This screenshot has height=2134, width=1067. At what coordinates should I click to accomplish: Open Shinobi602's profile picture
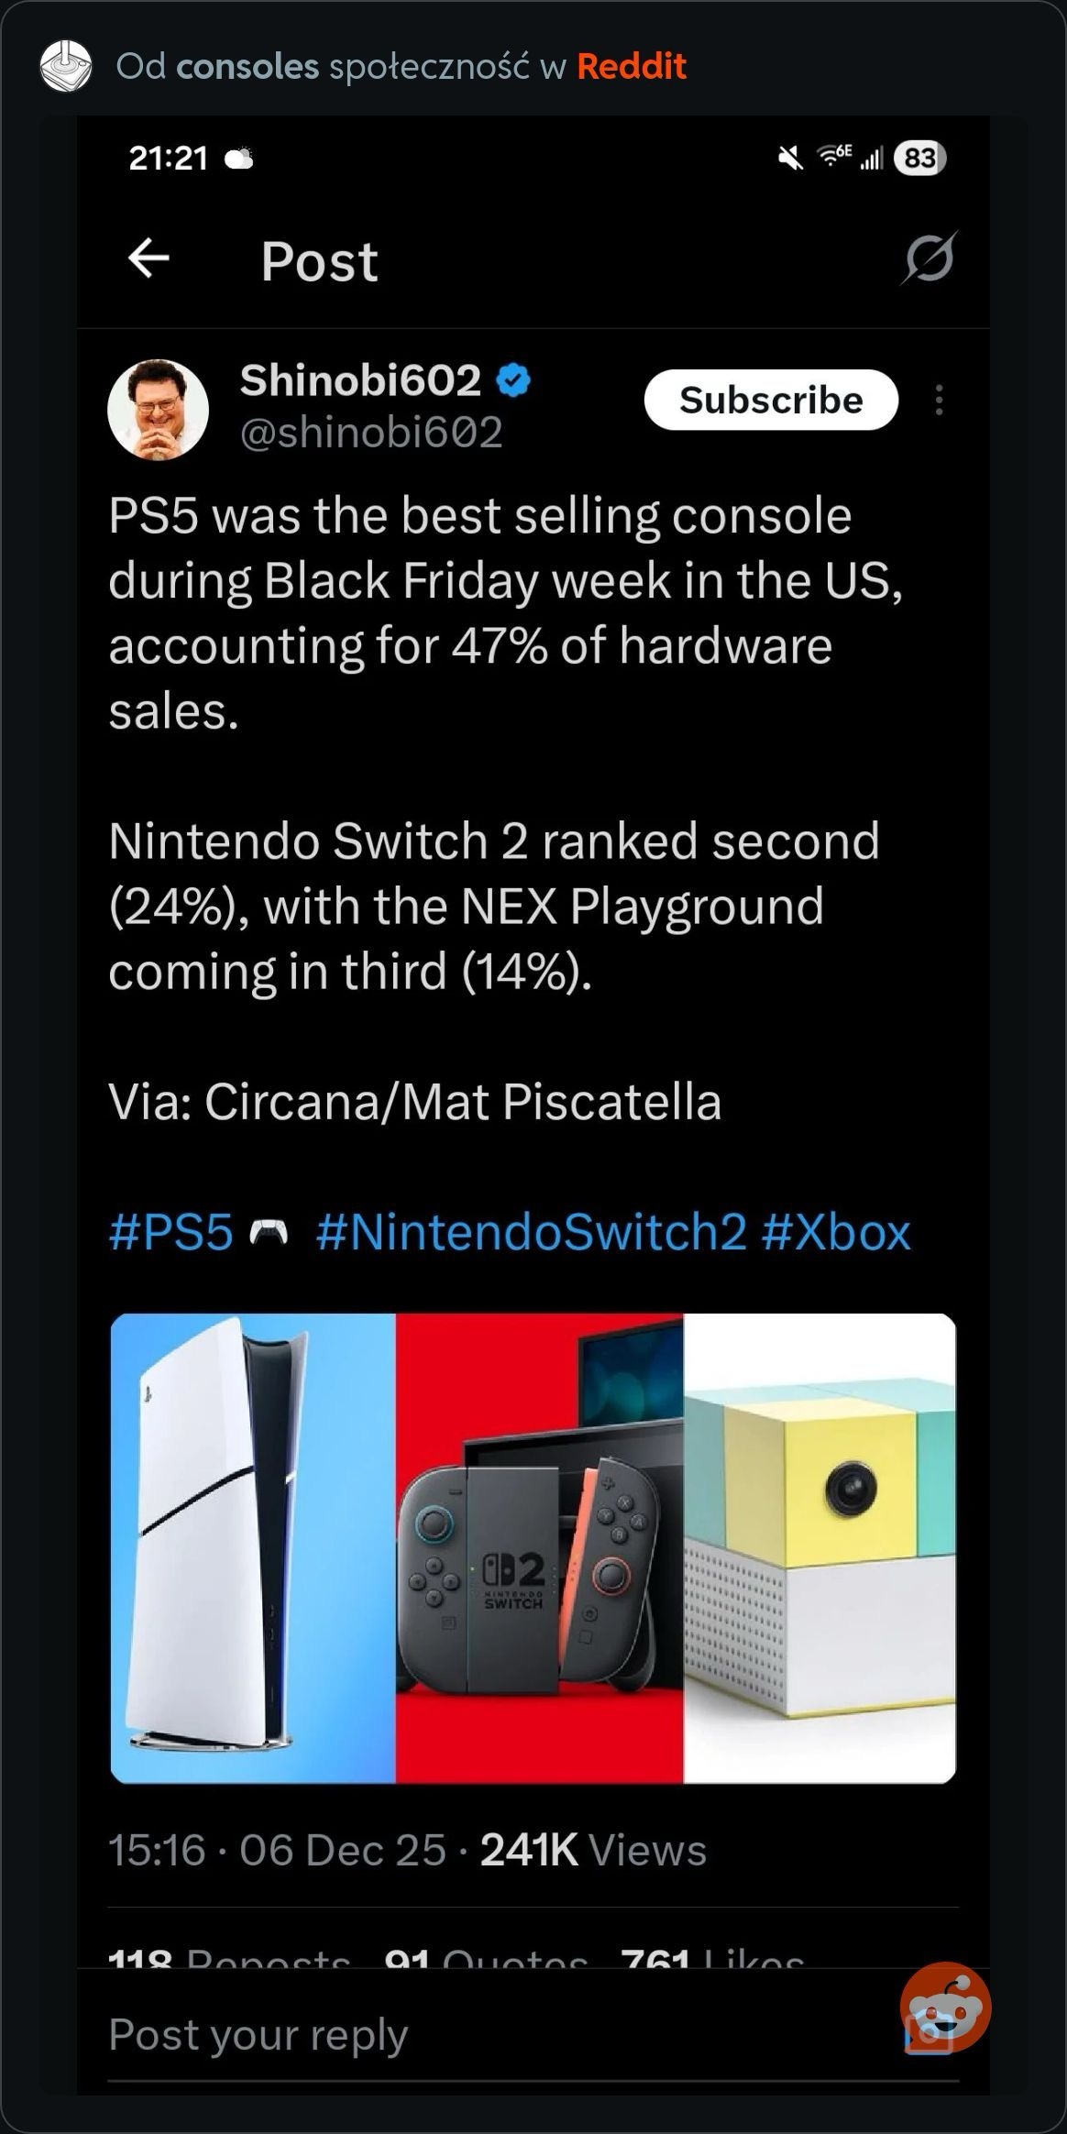tap(158, 409)
